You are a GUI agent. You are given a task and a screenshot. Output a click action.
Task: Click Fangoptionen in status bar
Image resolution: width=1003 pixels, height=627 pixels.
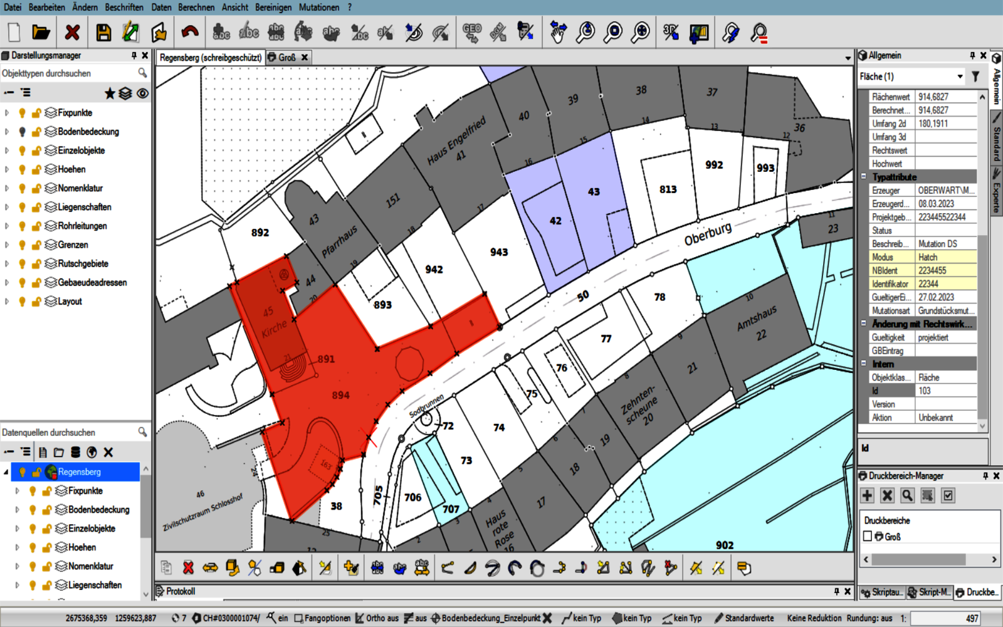click(x=322, y=618)
